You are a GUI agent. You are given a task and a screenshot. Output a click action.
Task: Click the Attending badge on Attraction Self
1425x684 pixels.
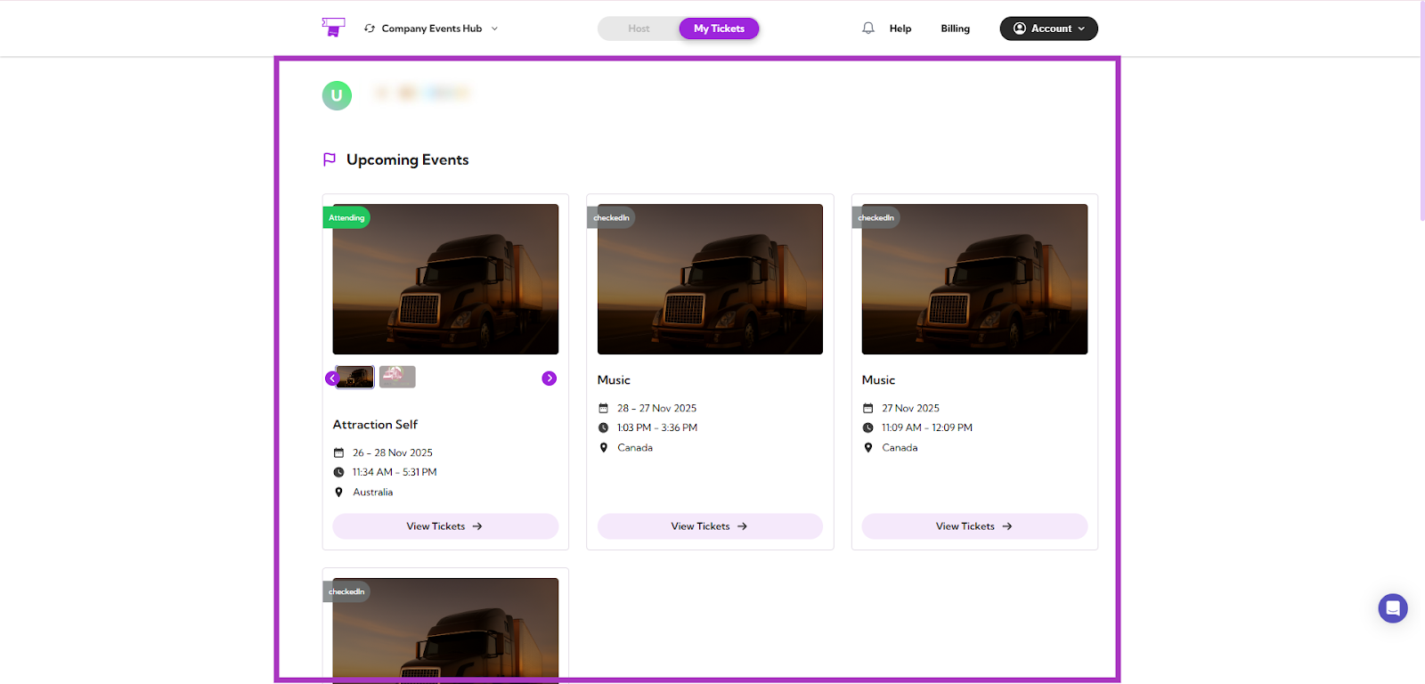346,218
